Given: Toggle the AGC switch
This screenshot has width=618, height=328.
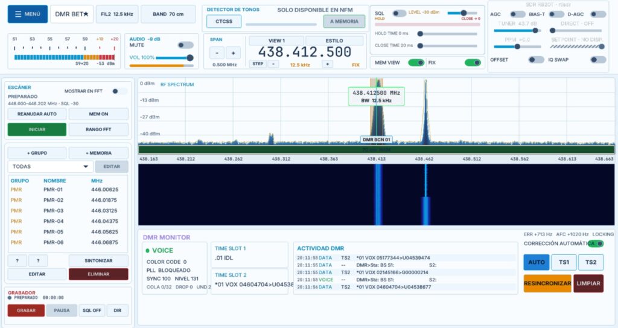Looking at the screenshot, I should coord(517,14).
